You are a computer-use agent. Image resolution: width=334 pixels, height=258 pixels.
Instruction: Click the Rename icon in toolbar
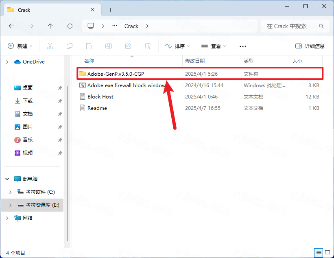(109, 46)
